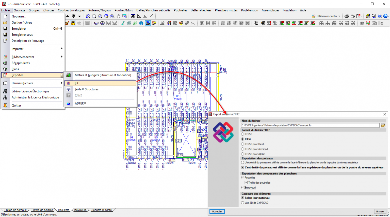Switch to the Isovaleurs tab
Image resolution: width=390 pixels, height=217 pixels.
coord(80,210)
